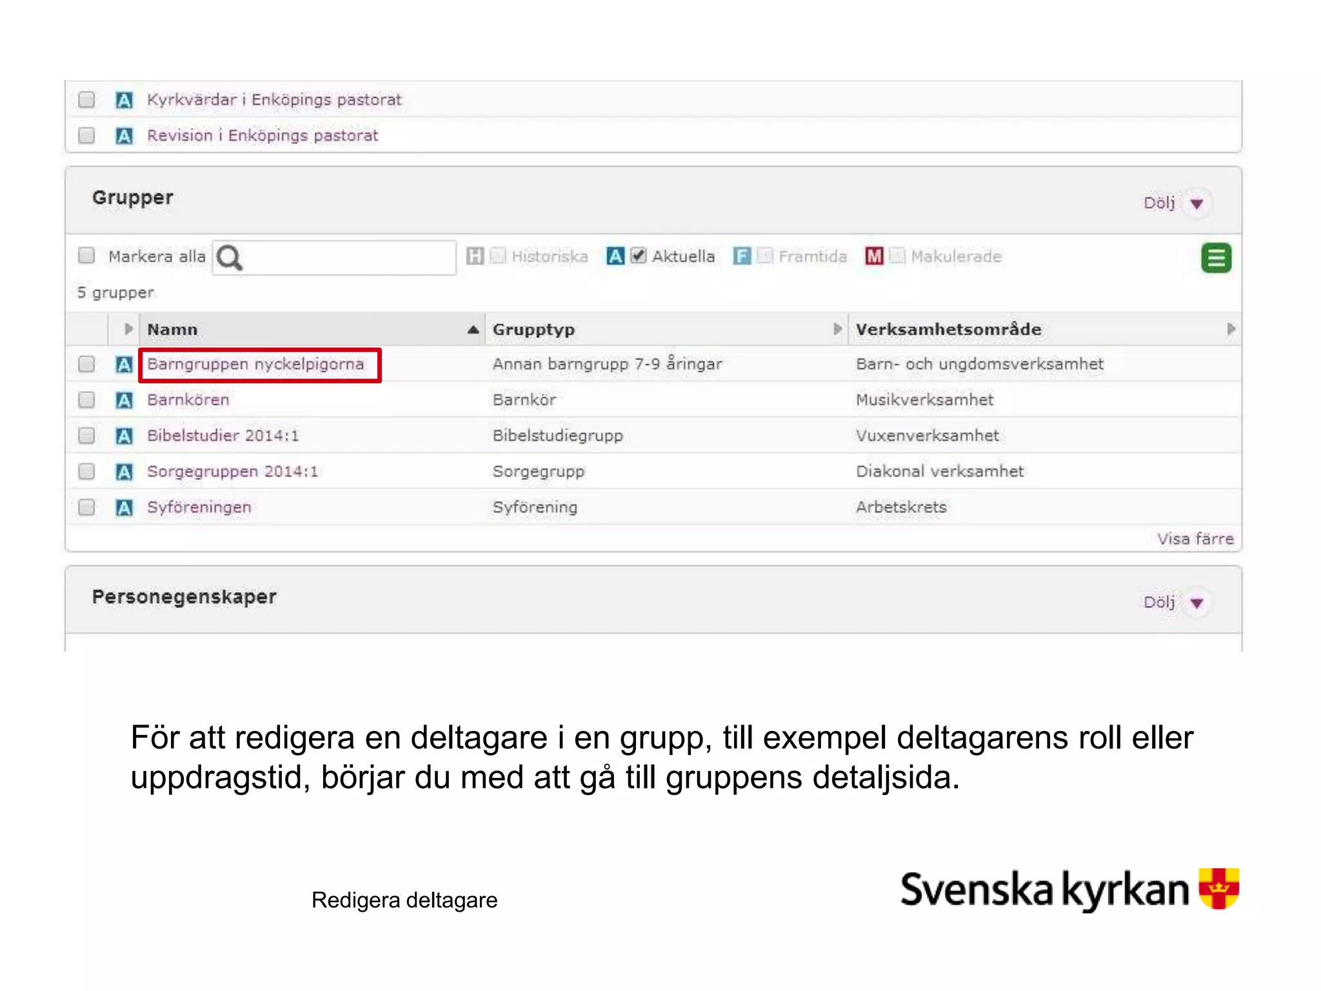
Task: Collapse the Personegenskaper panel arrow
Action: click(1197, 603)
